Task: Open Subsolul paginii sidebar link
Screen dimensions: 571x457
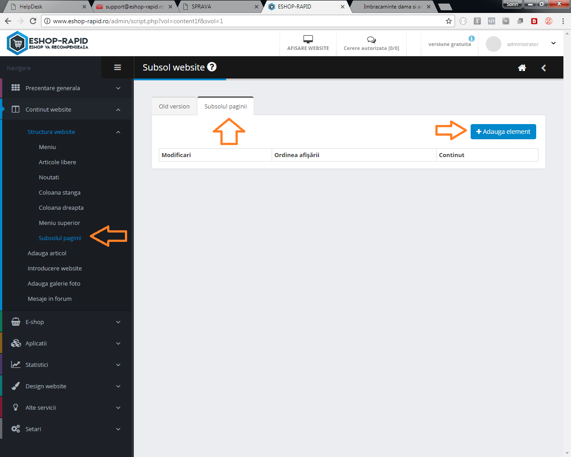Action: point(60,238)
